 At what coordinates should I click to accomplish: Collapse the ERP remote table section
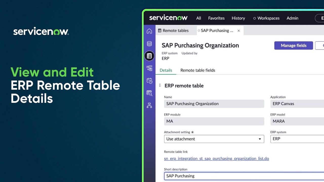pos(160,85)
